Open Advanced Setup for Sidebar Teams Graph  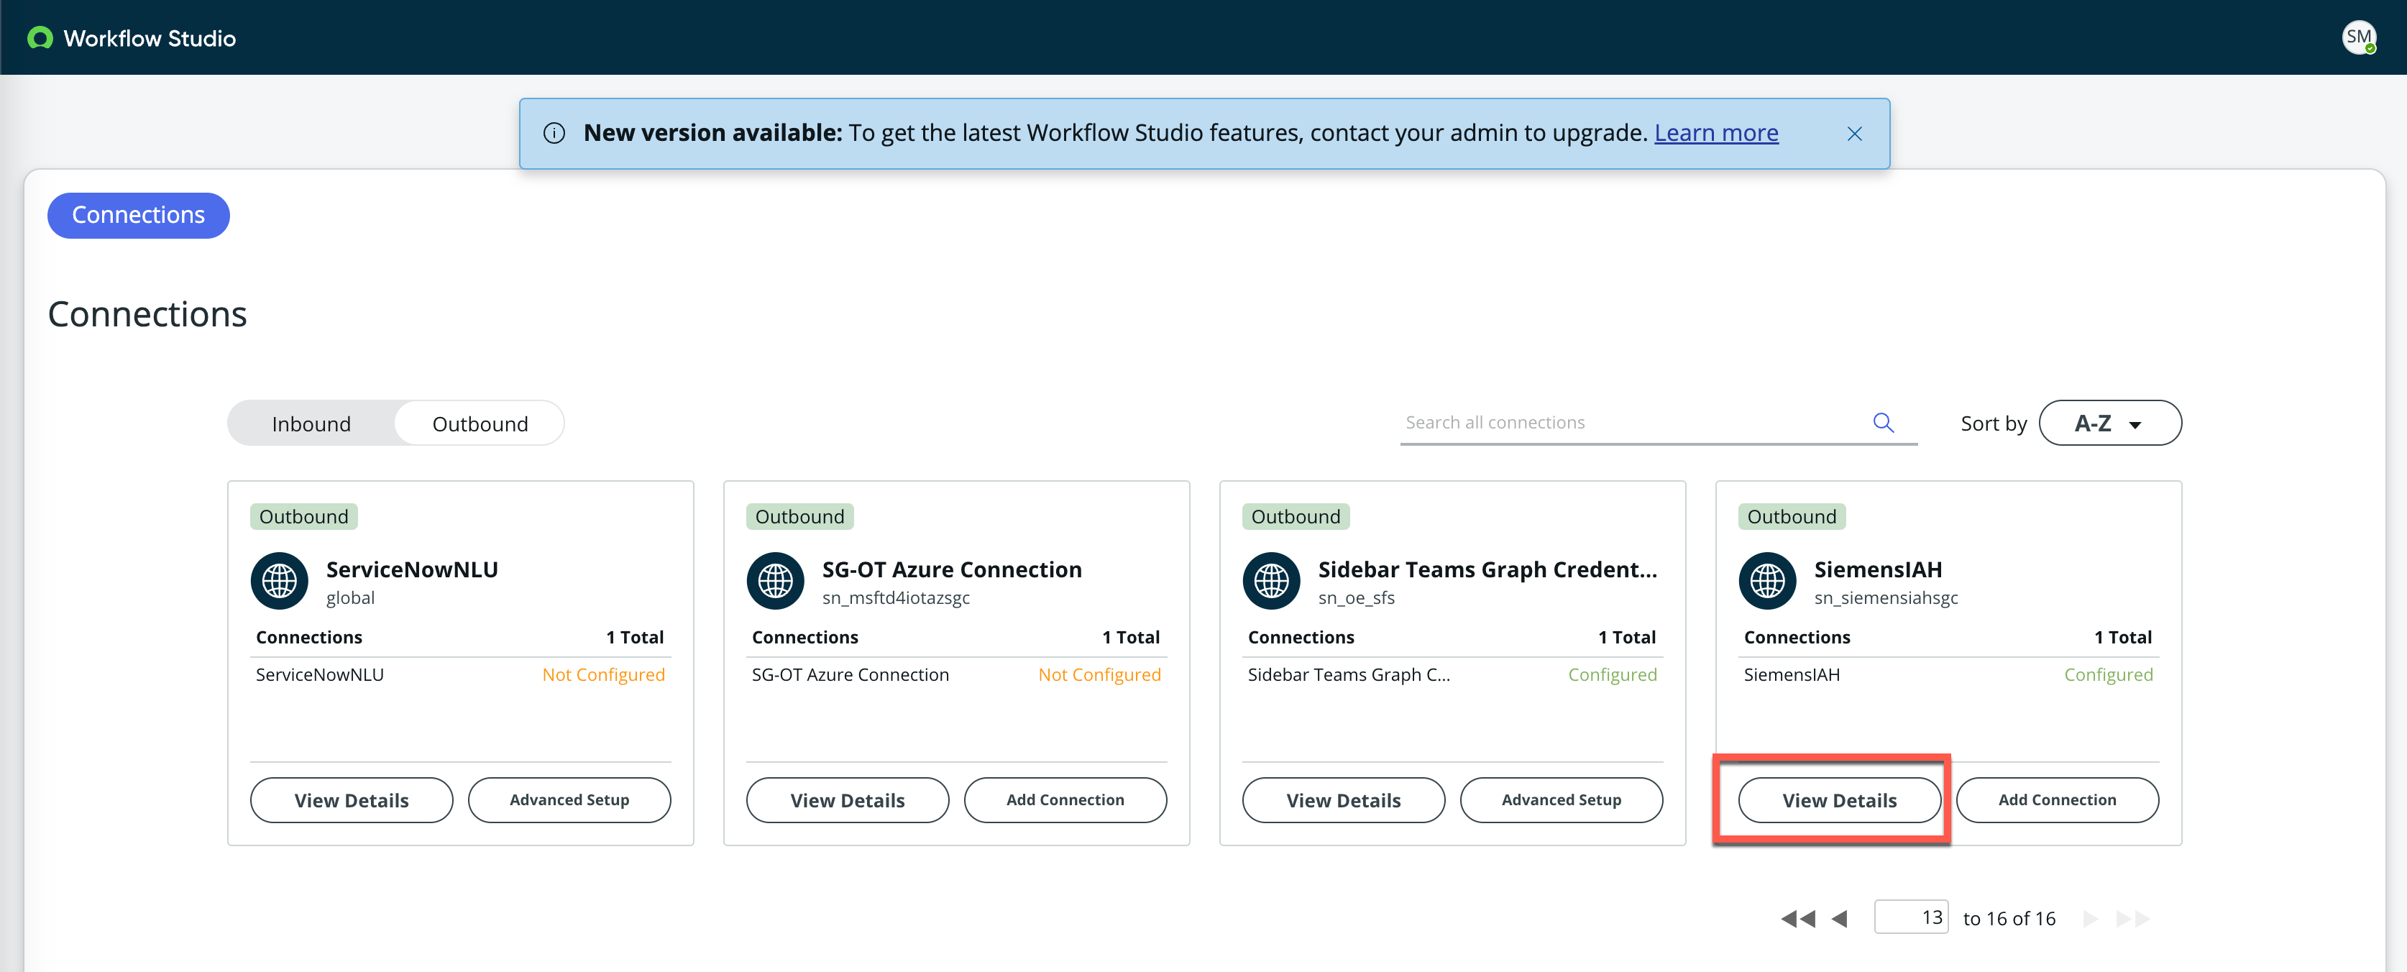[x=1562, y=800]
